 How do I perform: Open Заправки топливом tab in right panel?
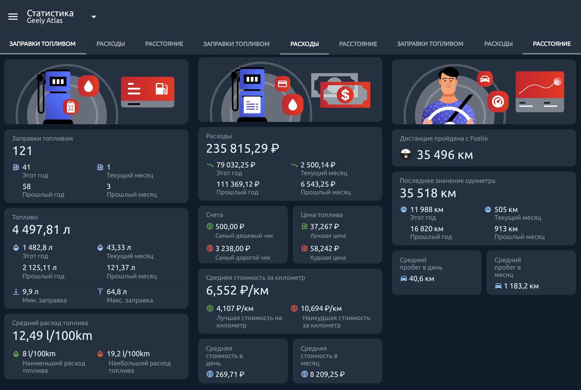coord(430,44)
